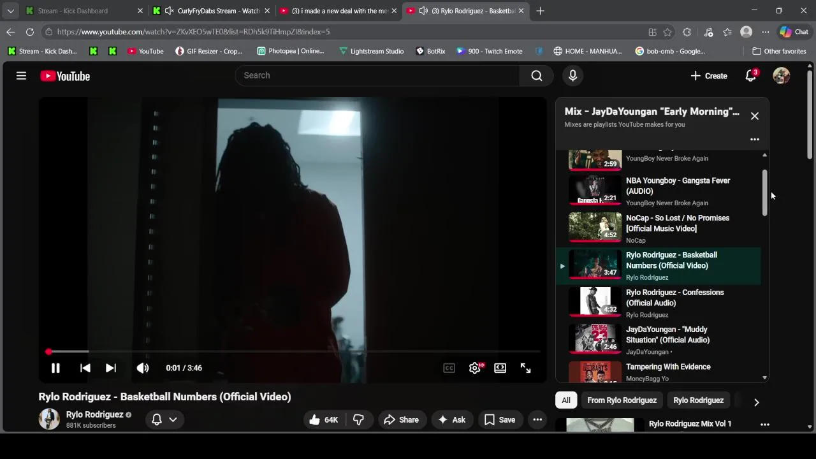
Task: Select From Rylo Rodriguez chip
Action: click(x=622, y=400)
